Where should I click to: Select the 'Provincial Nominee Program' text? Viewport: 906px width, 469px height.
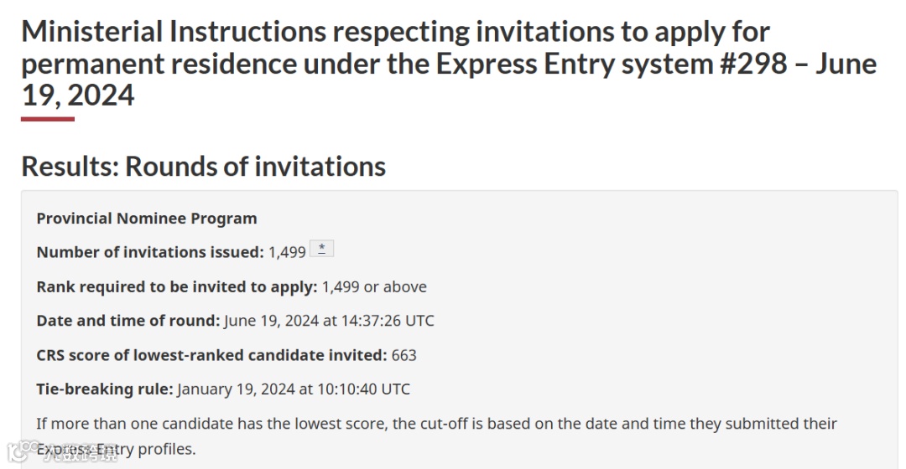coord(147,218)
